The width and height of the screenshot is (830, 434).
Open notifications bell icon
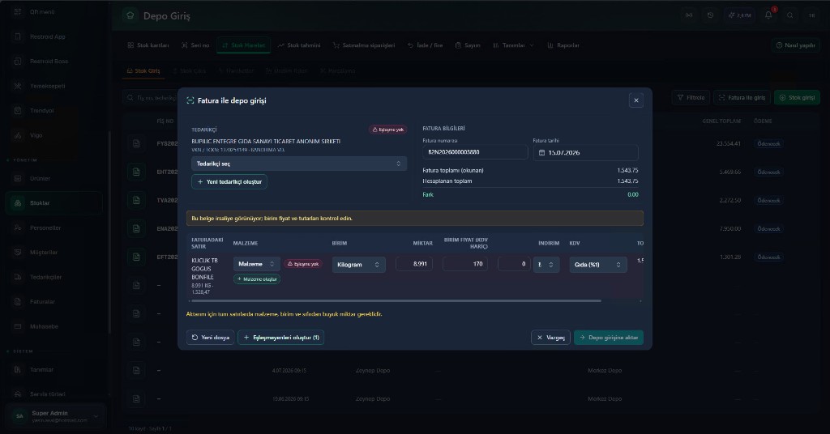point(768,15)
